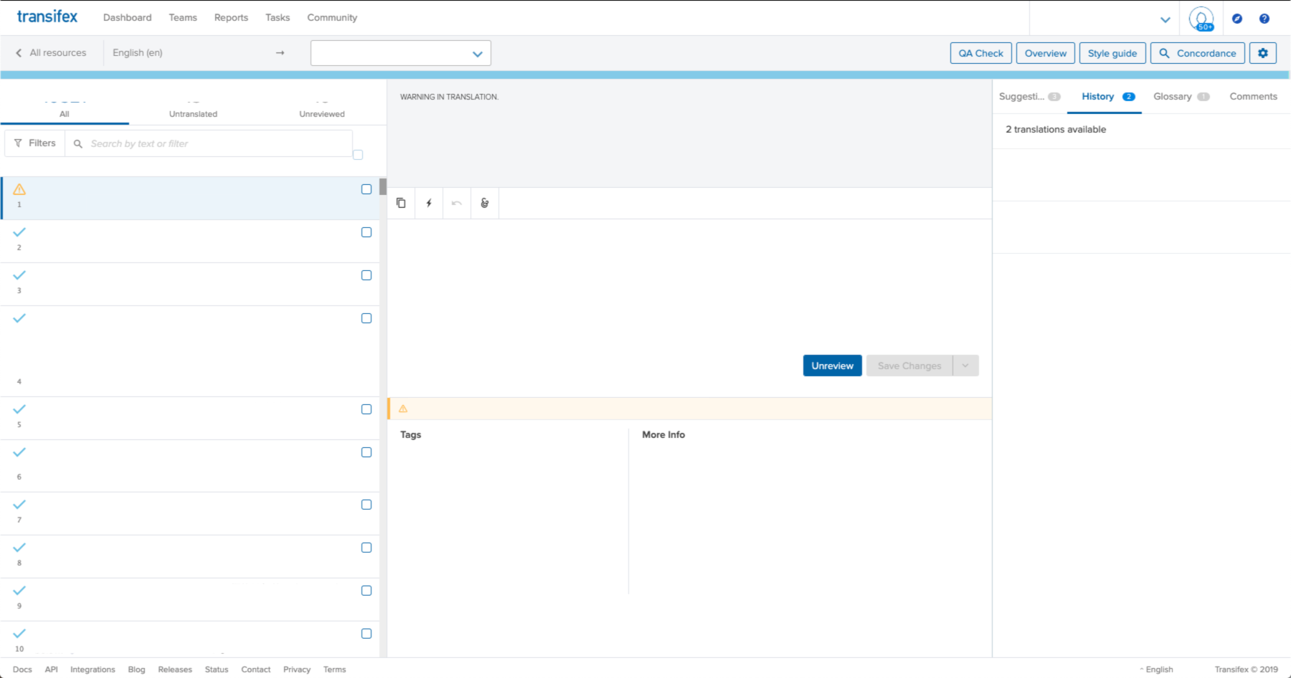Open help with the question mark icon

pyautogui.click(x=1264, y=18)
